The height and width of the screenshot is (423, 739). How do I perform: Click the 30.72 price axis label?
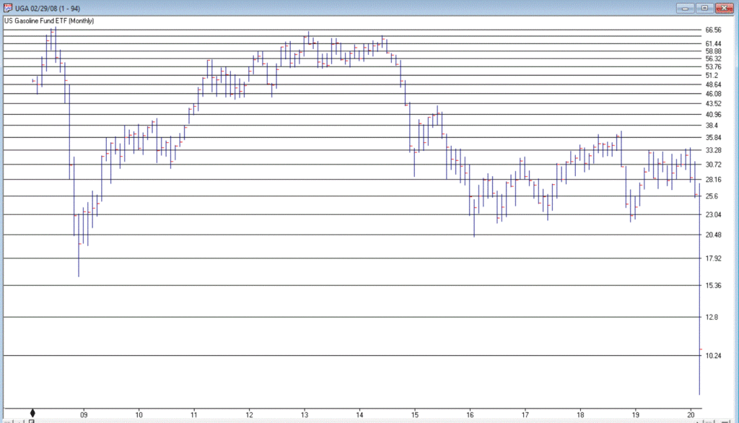tap(713, 164)
